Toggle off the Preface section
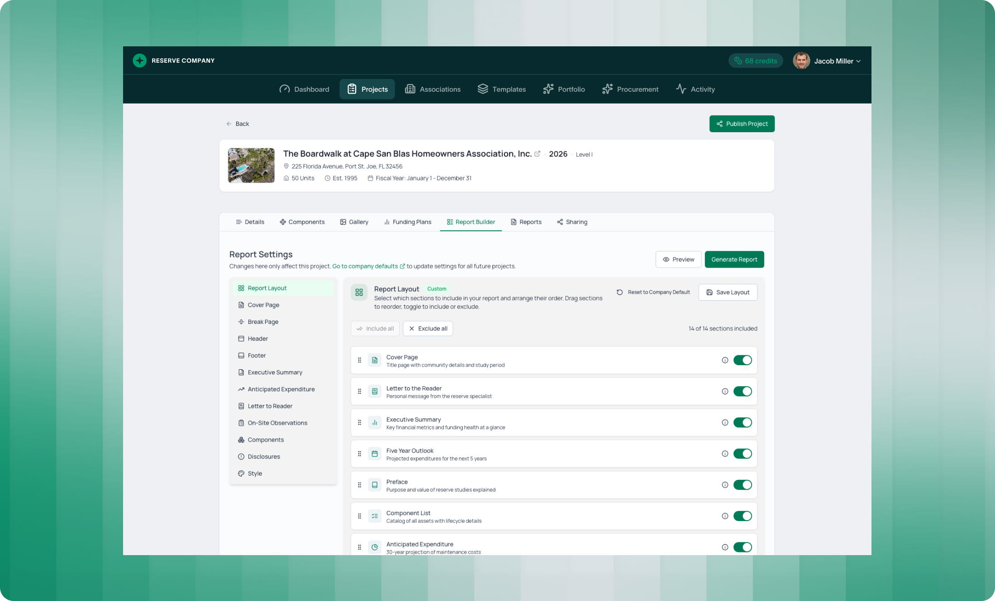This screenshot has width=995, height=601. point(743,485)
